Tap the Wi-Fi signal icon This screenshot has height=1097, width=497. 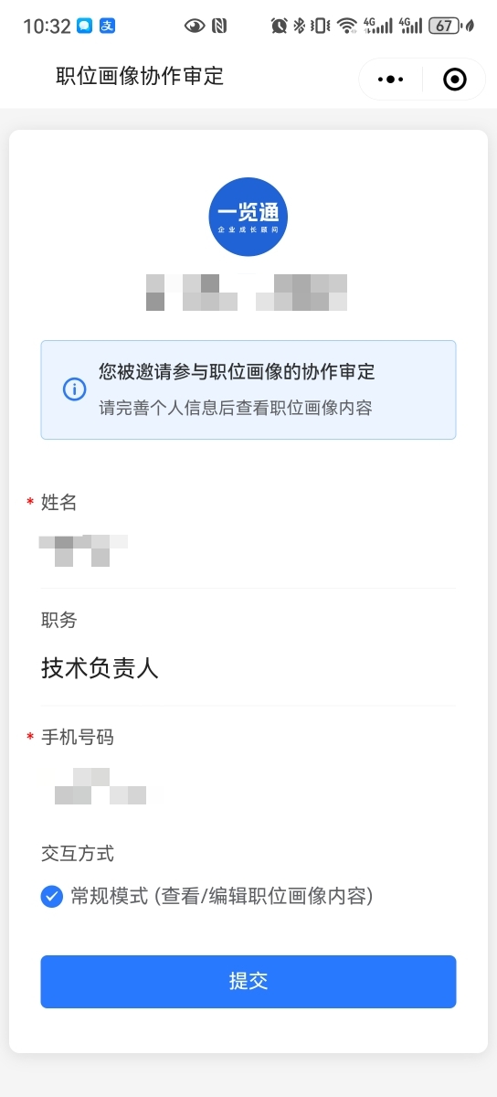click(x=347, y=26)
